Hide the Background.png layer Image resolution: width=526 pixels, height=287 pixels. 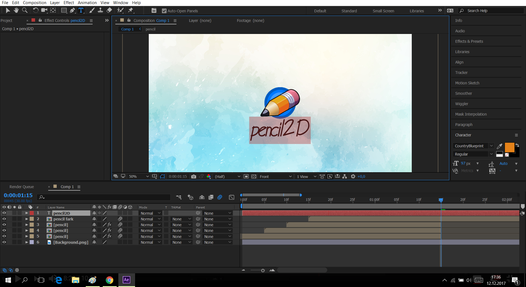tap(4, 242)
